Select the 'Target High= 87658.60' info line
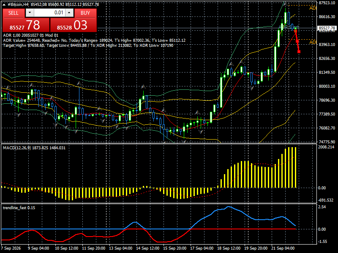 (x=88, y=46)
